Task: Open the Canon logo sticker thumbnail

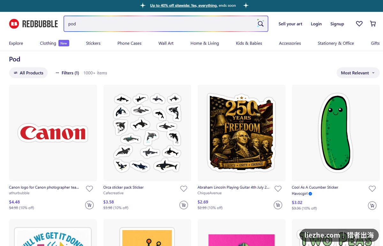Action: point(53,133)
